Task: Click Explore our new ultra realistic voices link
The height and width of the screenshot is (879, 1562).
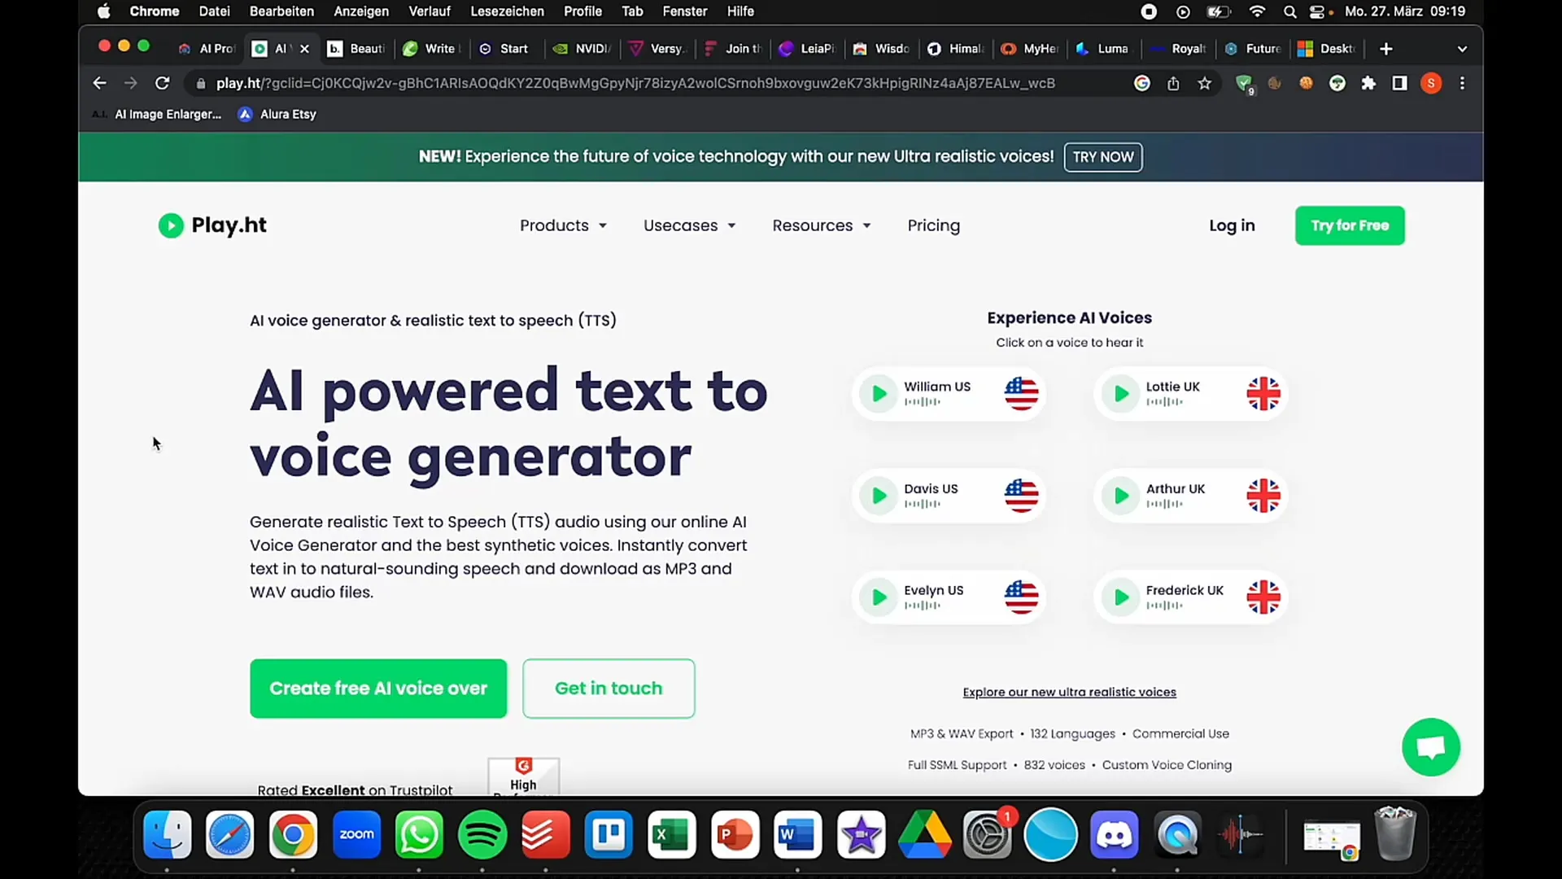Action: pos(1068,693)
